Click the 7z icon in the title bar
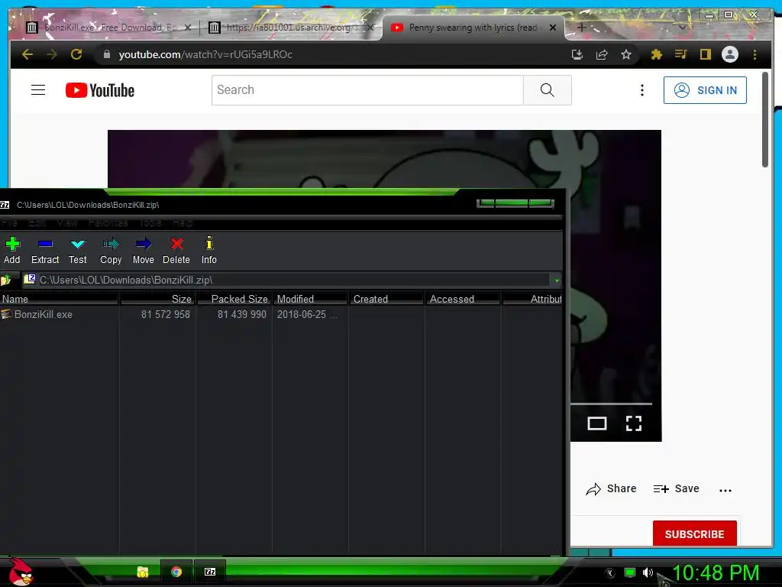Image resolution: width=782 pixels, height=587 pixels. (5, 205)
